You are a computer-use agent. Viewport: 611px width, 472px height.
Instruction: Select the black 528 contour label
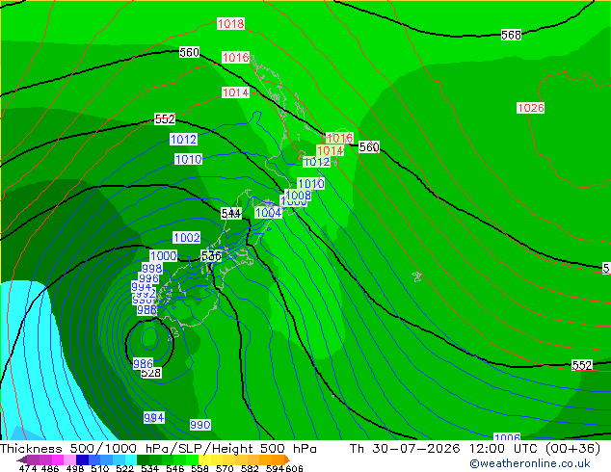point(150,373)
